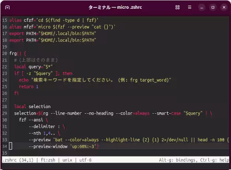Close the terminal window
This screenshot has height=170, width=231.
pos(224,7)
